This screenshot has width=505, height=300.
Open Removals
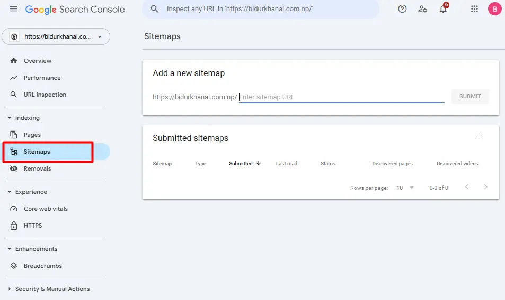click(x=38, y=168)
